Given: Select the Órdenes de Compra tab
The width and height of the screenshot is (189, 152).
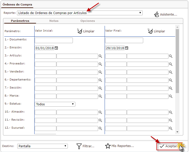Looking at the screenshot, I should coord(17,5).
